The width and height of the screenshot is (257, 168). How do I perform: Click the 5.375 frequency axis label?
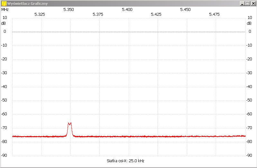(x=98, y=14)
